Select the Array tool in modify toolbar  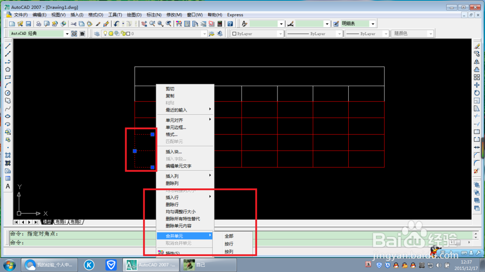pyautogui.click(x=477, y=77)
